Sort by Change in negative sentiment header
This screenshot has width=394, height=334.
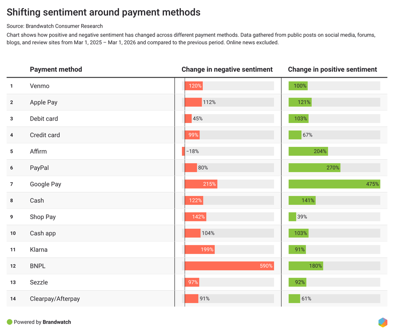[x=227, y=70]
